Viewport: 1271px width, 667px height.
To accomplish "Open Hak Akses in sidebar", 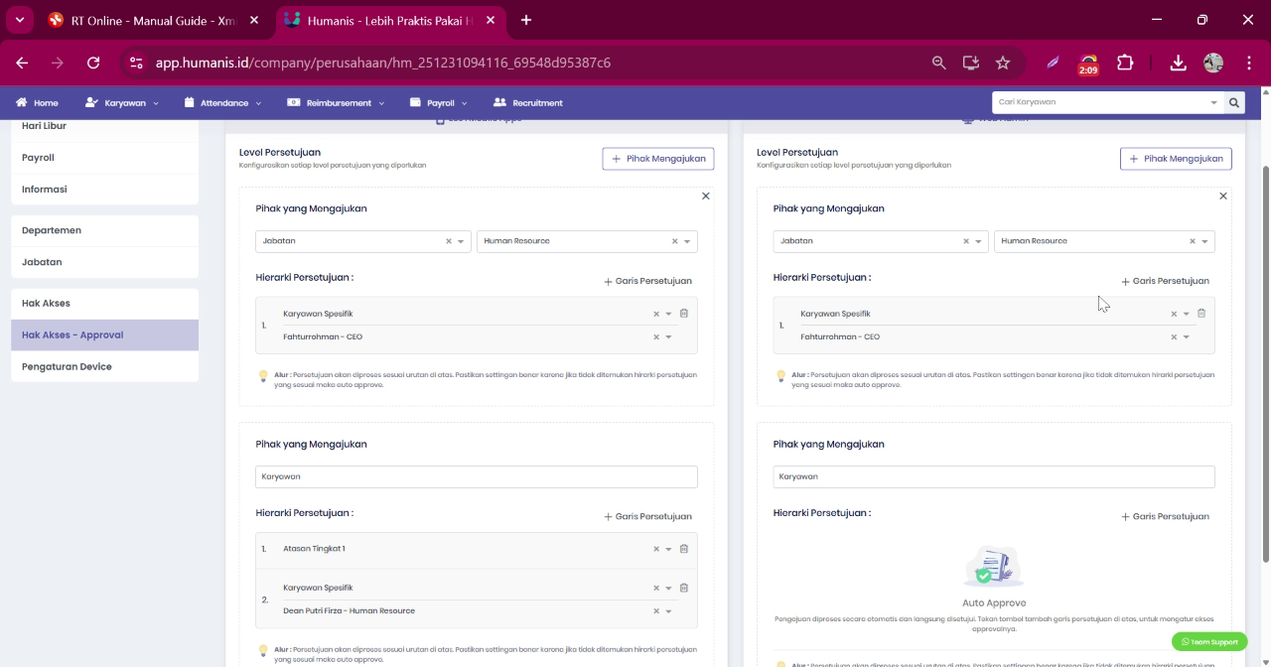I will (x=104, y=303).
